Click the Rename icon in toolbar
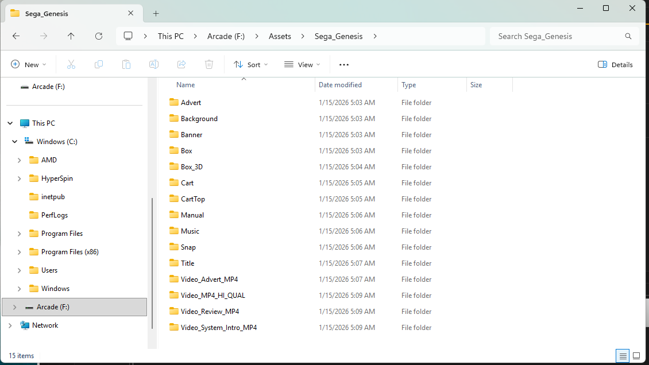This screenshot has width=649, height=365. 154,65
